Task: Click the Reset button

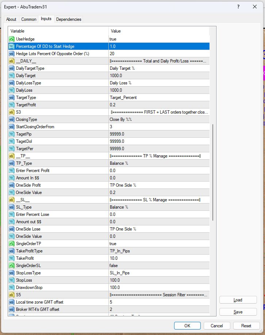Action: click(246, 326)
